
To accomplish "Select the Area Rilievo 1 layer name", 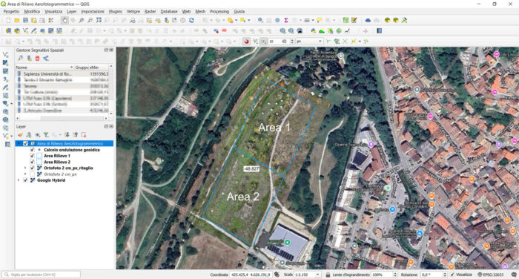I will coord(57,156).
